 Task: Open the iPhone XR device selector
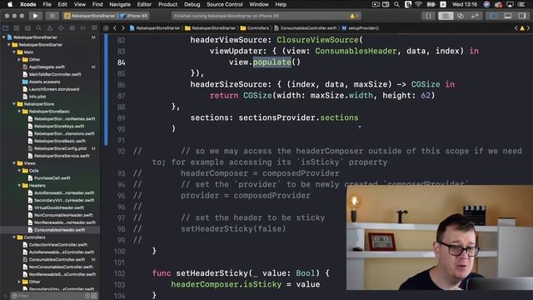pyautogui.click(x=133, y=16)
